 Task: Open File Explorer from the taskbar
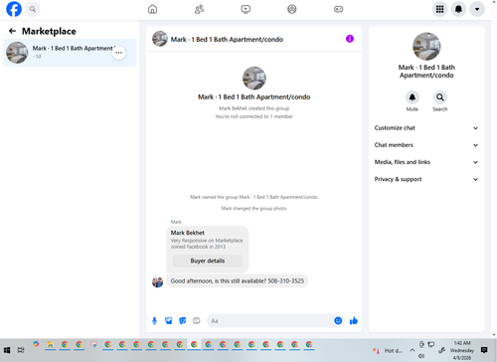click(51, 345)
